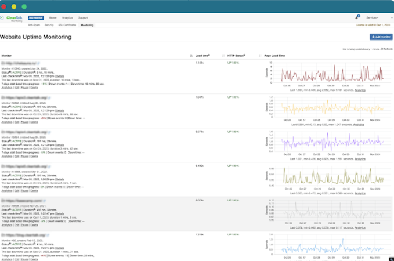Click the license valid till Dec 1 notice
394x261 pixels.
373,25
